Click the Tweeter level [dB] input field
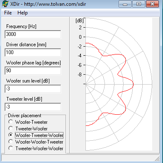This screenshot has height=163, width=163. pos(33,107)
